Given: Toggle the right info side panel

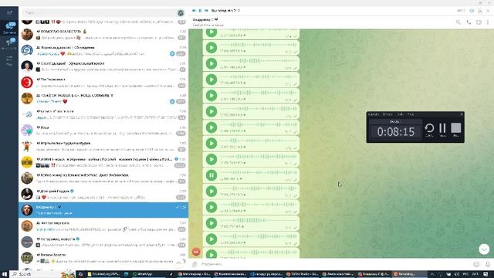Looking at the screenshot, I should click(x=479, y=22).
